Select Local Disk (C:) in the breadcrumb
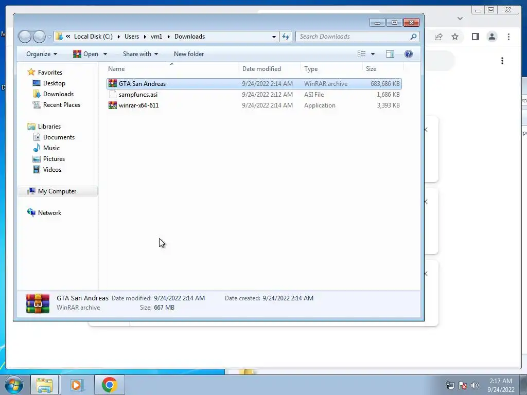Viewport: 527px width, 395px height. click(93, 37)
